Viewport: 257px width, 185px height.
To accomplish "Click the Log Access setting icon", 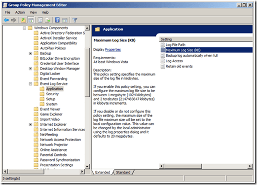I will click(163, 61).
